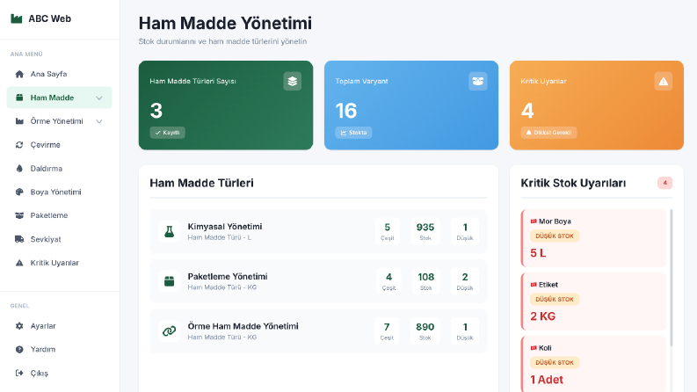Click the Ayarlar gear icon
This screenshot has height=392, width=697.
[19, 326]
